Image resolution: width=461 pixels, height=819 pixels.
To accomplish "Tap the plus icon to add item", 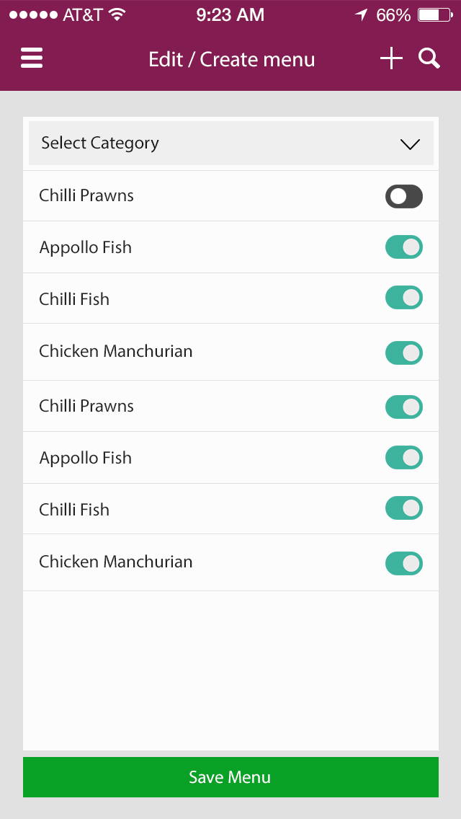I will 391,59.
